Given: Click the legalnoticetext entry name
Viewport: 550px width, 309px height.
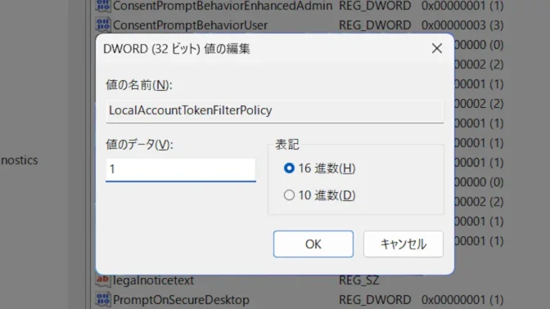Looking at the screenshot, I should point(153,280).
